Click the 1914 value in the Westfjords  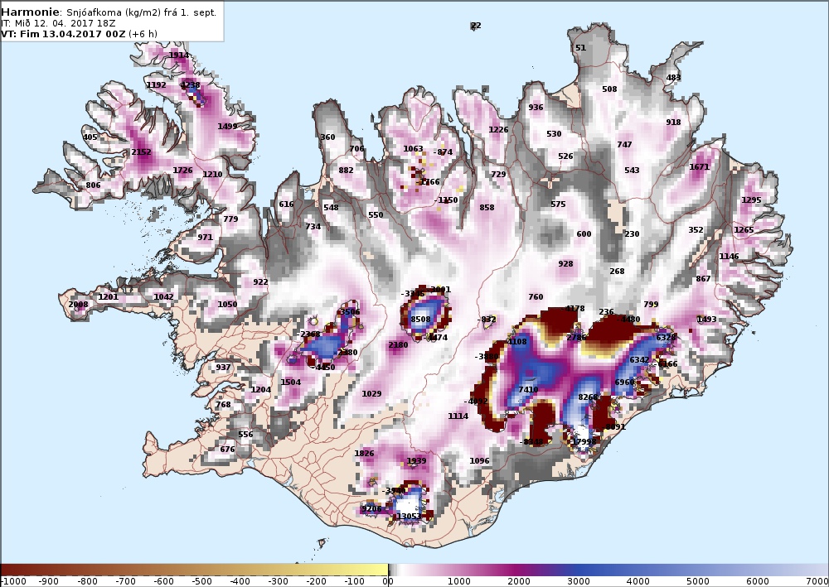(x=179, y=55)
